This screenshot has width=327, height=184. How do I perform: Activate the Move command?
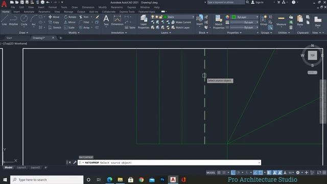click(x=54, y=17)
